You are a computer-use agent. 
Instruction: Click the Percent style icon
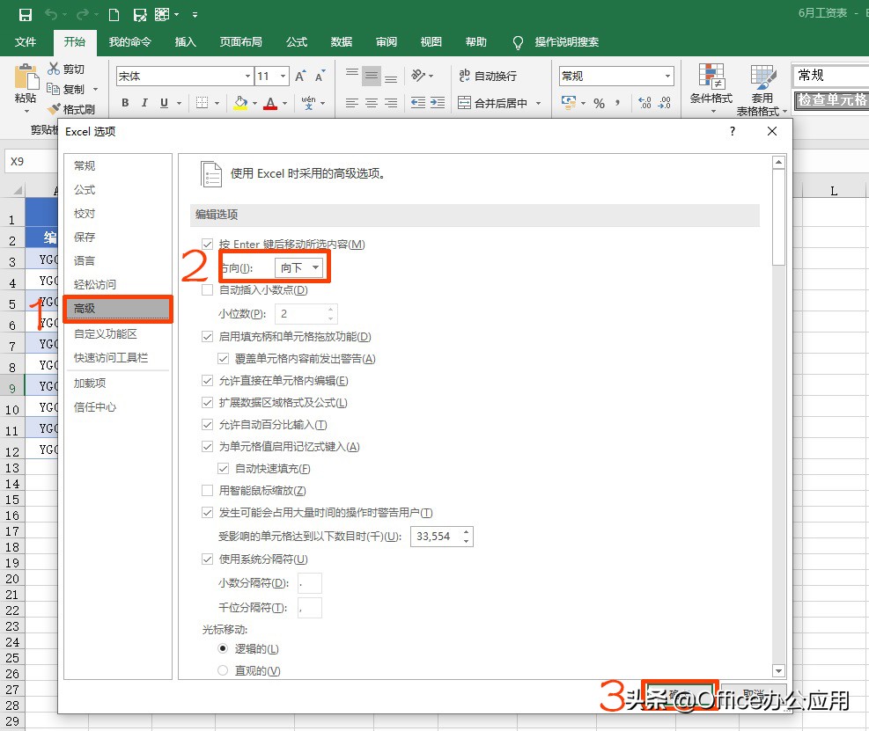pos(599,103)
